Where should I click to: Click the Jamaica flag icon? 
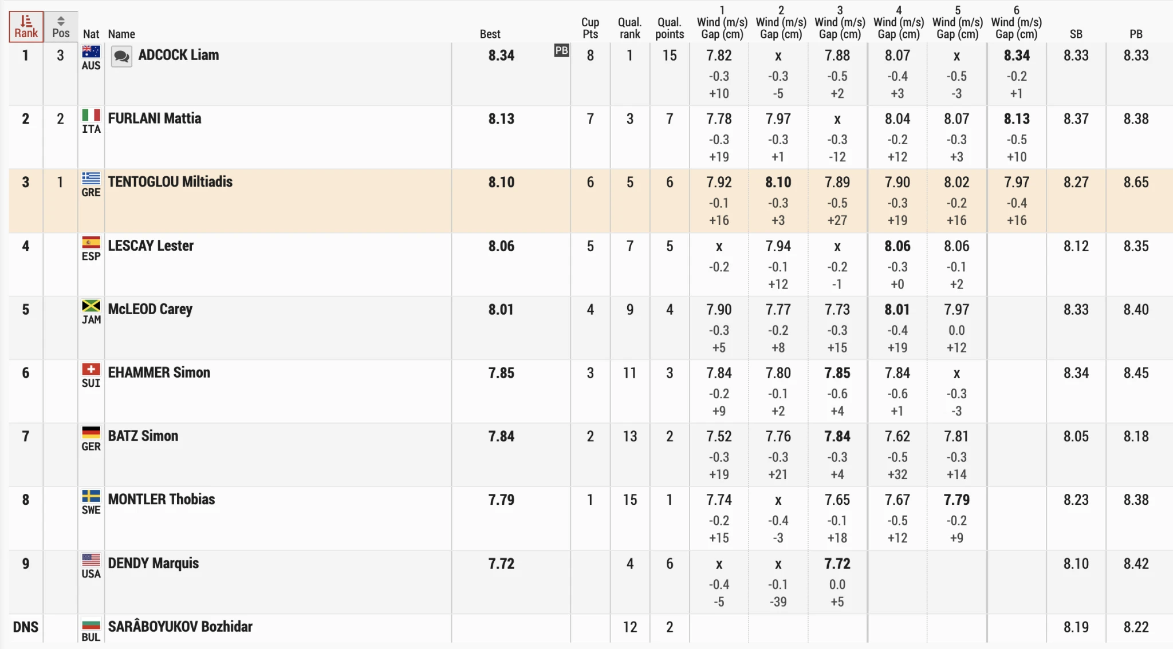tap(91, 306)
